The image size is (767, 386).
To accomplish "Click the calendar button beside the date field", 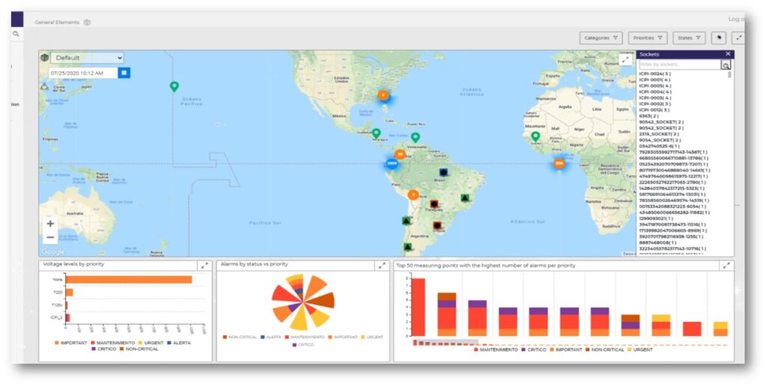I will [124, 73].
